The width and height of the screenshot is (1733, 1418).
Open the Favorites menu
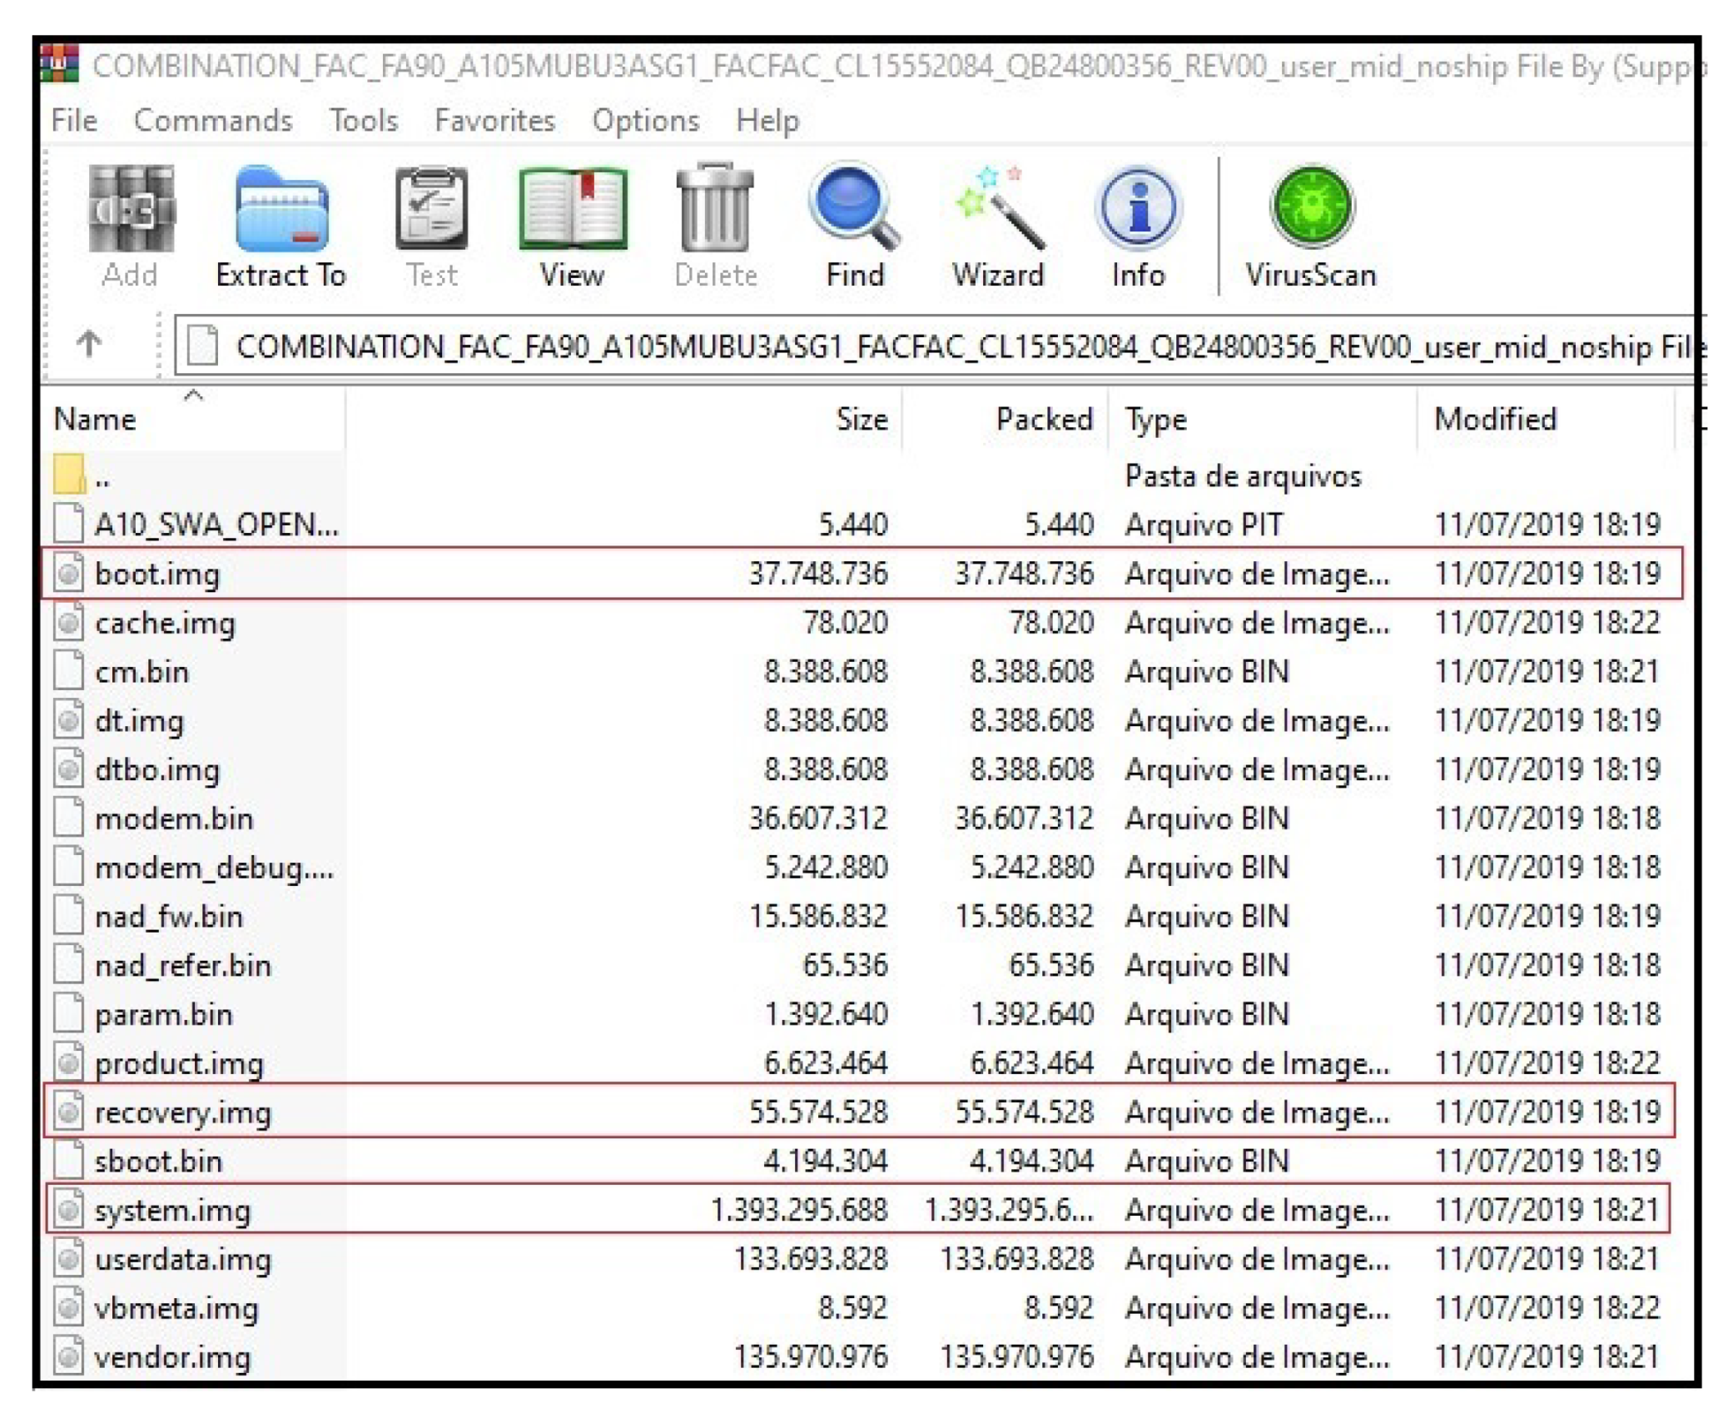click(x=494, y=121)
